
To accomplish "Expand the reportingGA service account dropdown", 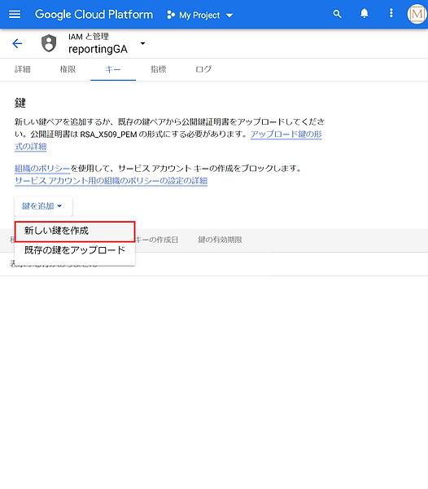I will point(143,43).
